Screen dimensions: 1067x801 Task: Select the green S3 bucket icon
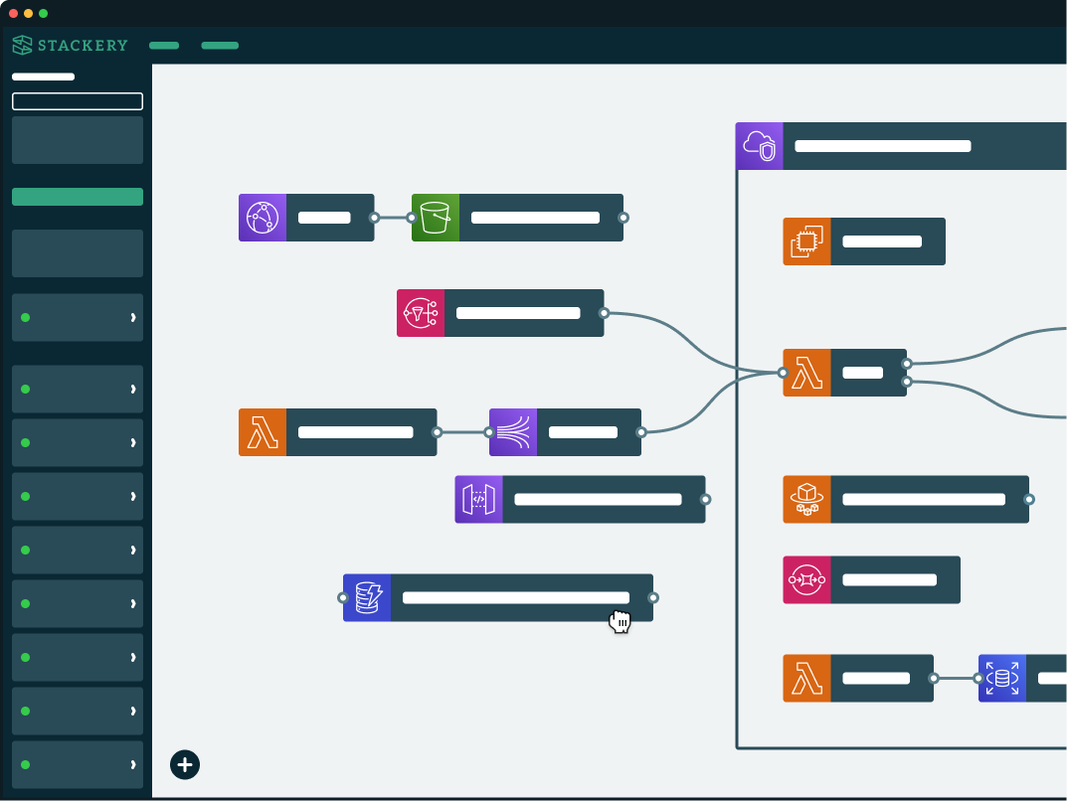pos(436,218)
